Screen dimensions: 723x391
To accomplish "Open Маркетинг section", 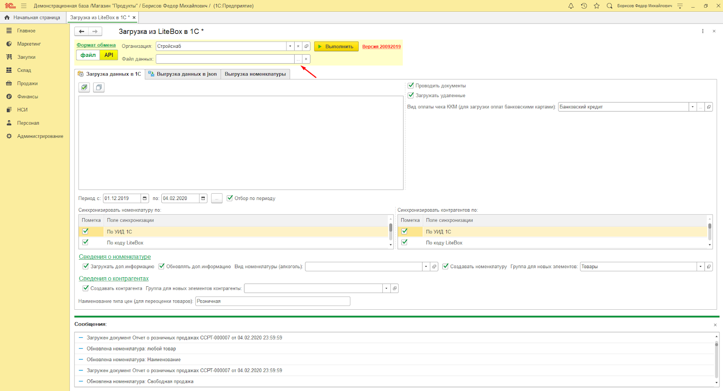I will point(29,44).
